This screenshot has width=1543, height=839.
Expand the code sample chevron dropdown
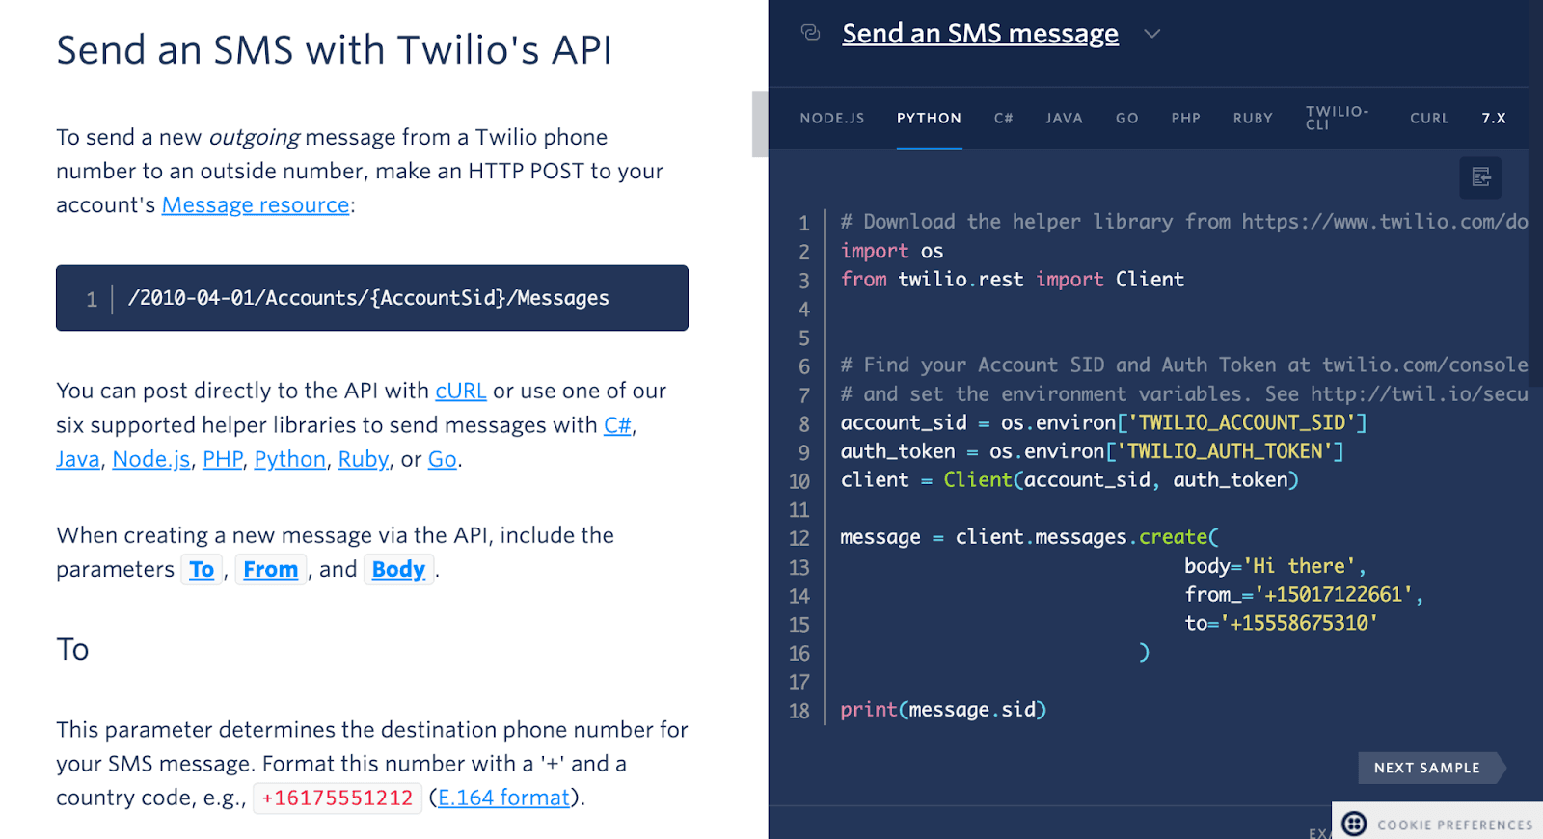[1151, 34]
